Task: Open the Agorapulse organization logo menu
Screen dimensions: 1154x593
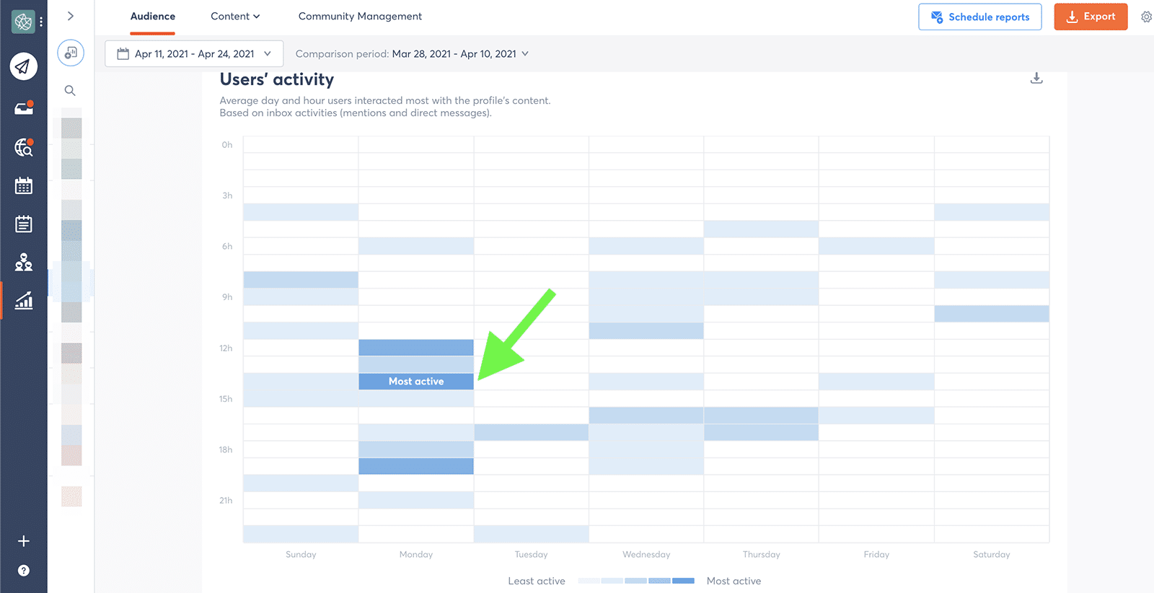Action: (x=23, y=22)
